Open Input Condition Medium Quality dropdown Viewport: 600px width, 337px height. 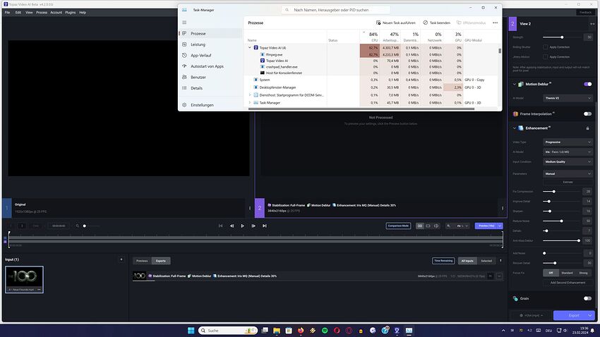coord(568,162)
